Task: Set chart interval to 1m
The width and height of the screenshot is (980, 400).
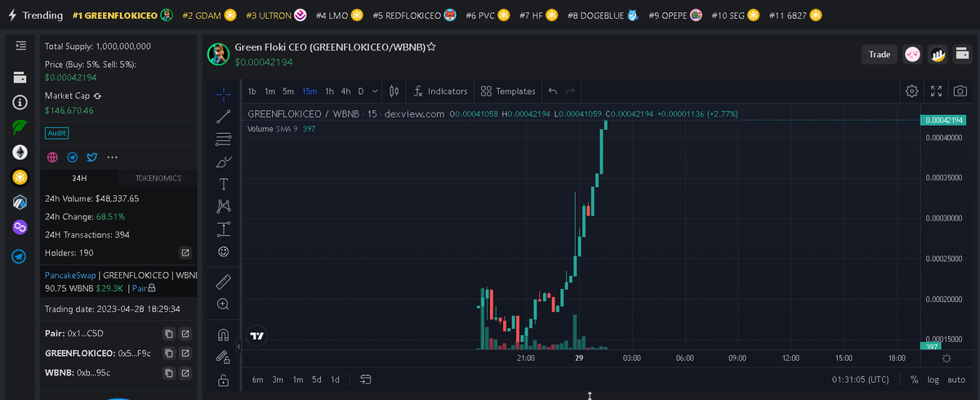Action: pos(269,91)
